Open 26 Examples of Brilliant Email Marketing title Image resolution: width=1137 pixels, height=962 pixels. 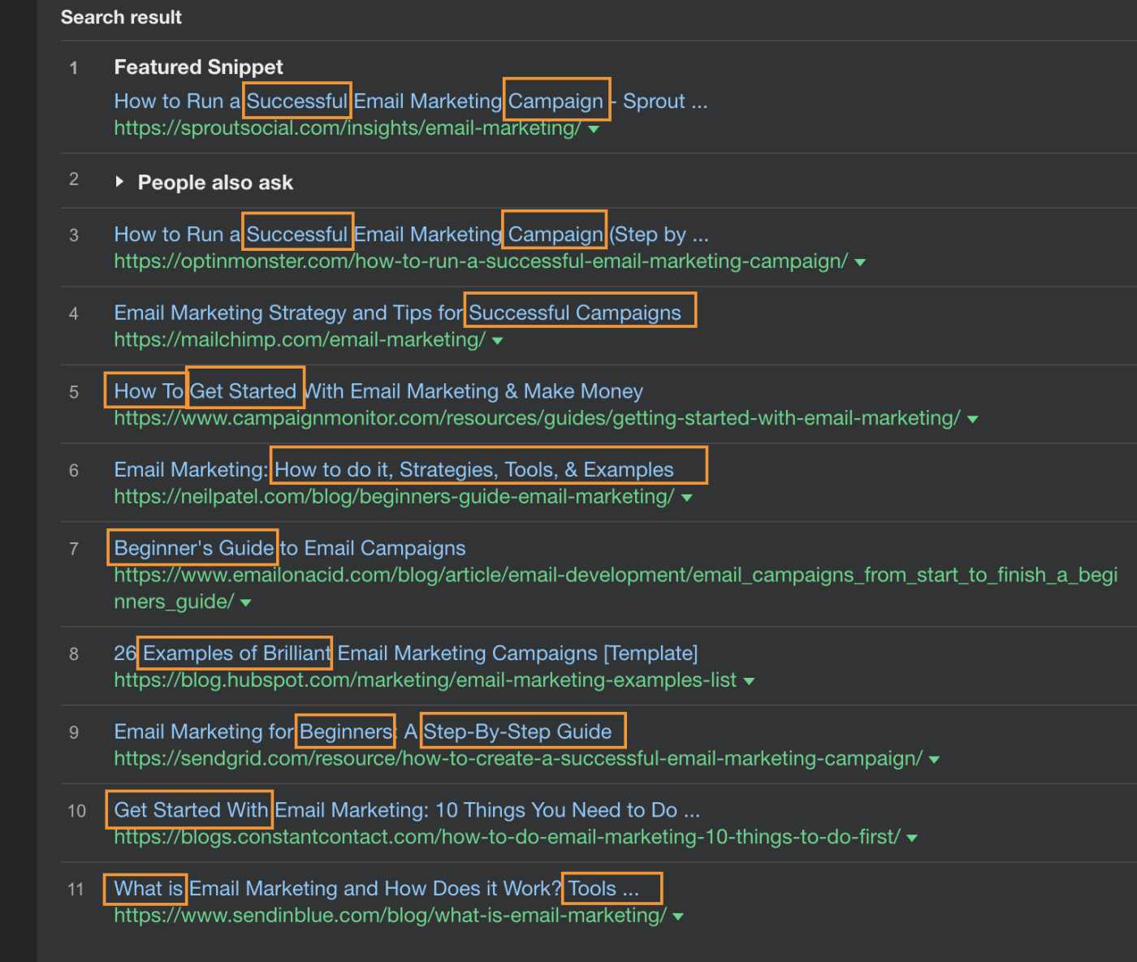tap(406, 654)
